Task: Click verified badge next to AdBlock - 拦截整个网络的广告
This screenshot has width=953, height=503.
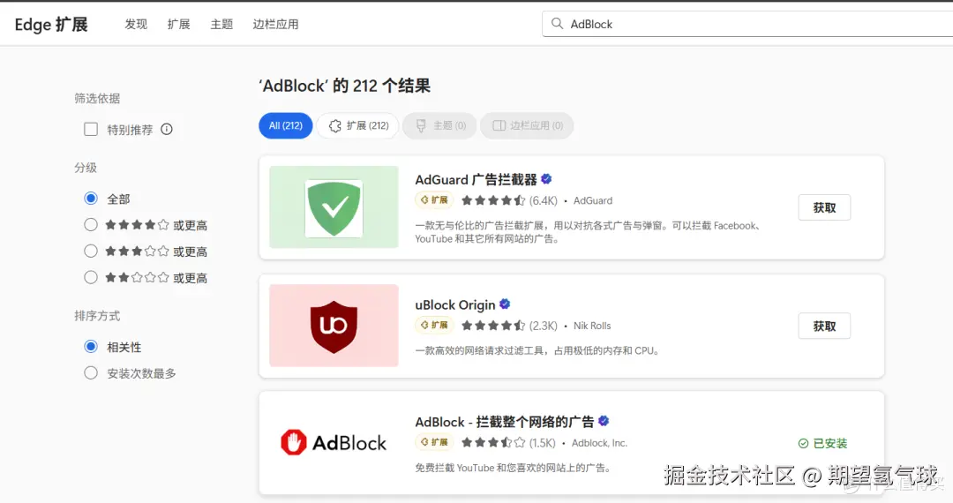Action: pyautogui.click(x=604, y=421)
